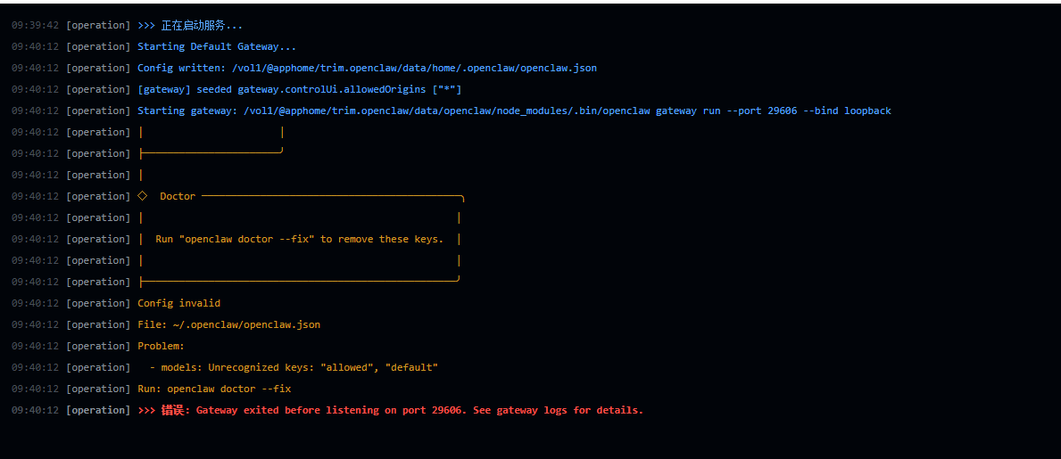1061x459 pixels.
Task: Click the timestamp on the red error row
Action: click(x=35, y=410)
